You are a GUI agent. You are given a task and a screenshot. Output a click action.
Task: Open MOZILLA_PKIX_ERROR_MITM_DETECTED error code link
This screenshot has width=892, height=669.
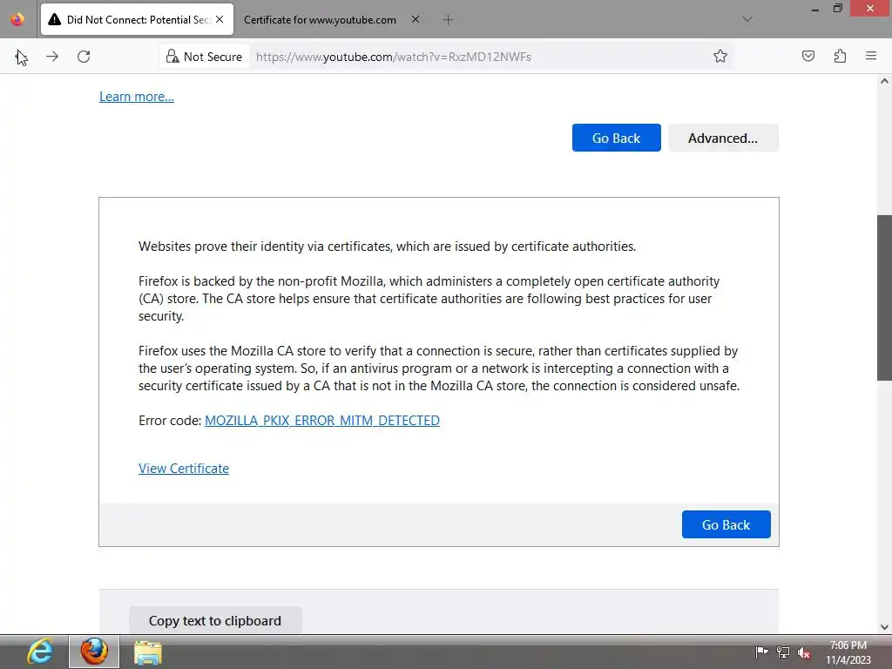[322, 421]
